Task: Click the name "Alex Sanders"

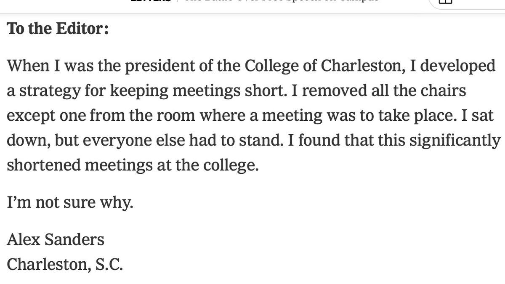Action: coord(56,240)
